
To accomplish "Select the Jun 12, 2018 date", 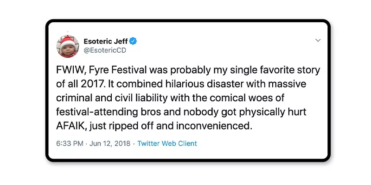I will 110,143.
